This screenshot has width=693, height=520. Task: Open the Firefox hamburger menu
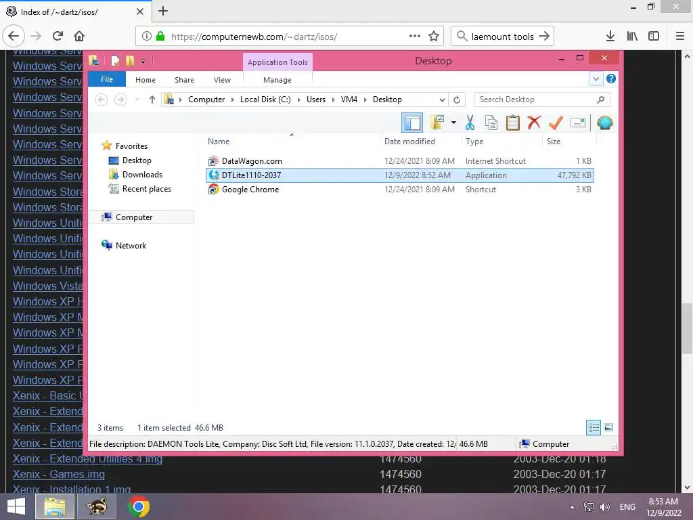(679, 36)
